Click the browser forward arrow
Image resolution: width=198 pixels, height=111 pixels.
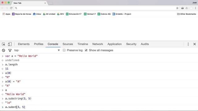click(x=7, y=8)
